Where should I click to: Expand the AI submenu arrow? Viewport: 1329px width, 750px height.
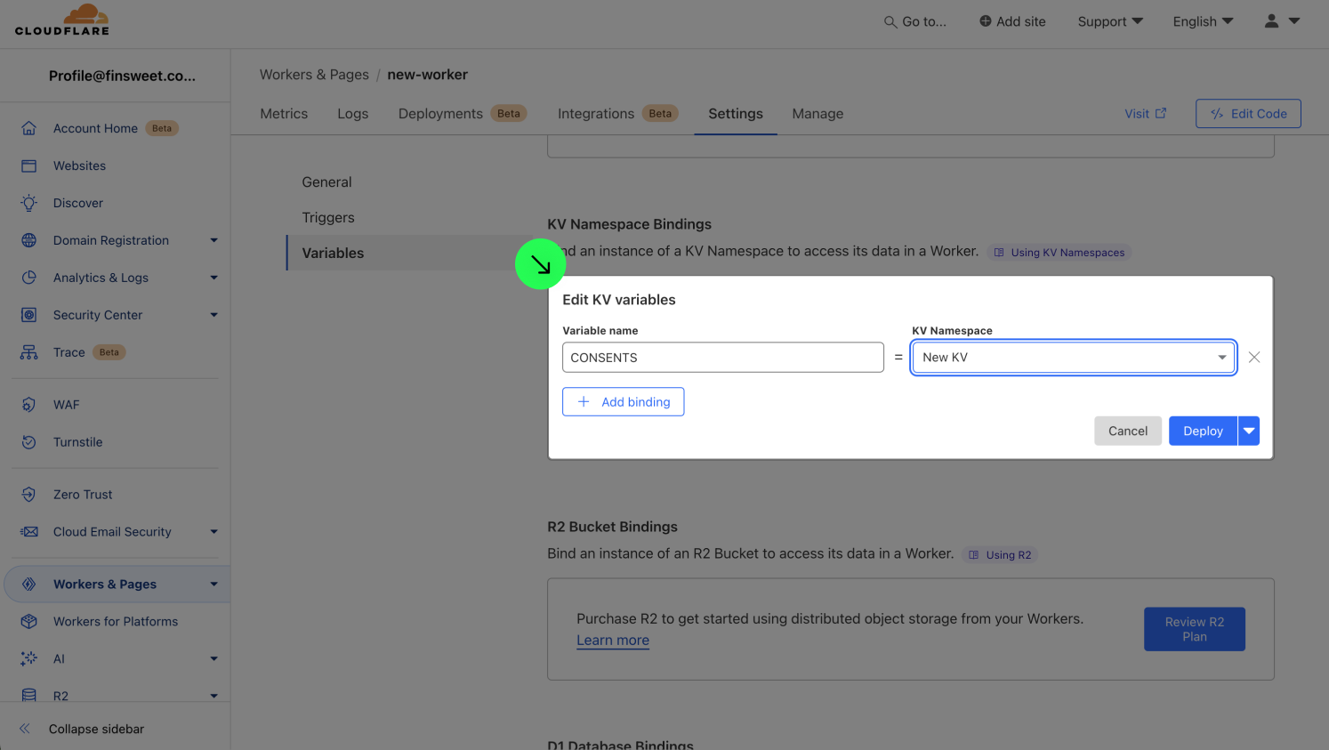click(214, 659)
